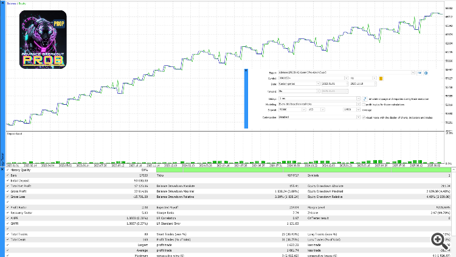Toggle visual mode checkbox

click(x=364, y=118)
